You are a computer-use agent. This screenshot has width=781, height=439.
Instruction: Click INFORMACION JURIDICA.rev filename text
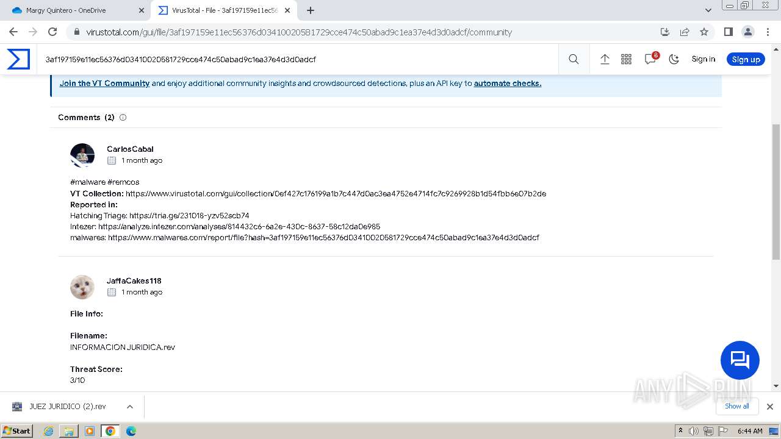pos(123,347)
